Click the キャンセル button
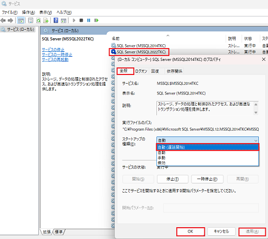 tap(221, 231)
